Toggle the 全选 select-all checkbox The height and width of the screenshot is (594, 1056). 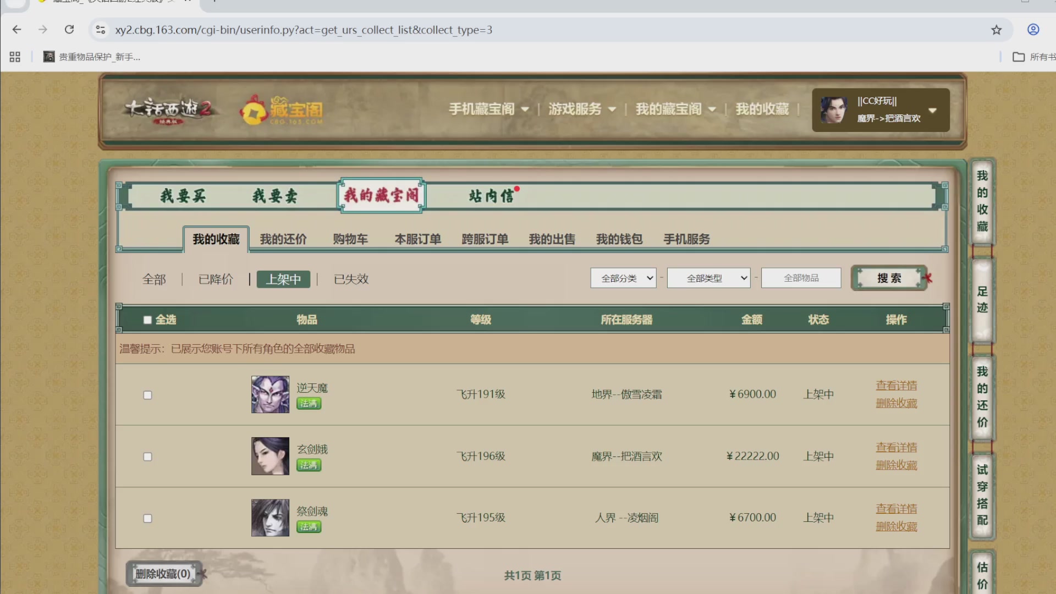pyautogui.click(x=147, y=319)
